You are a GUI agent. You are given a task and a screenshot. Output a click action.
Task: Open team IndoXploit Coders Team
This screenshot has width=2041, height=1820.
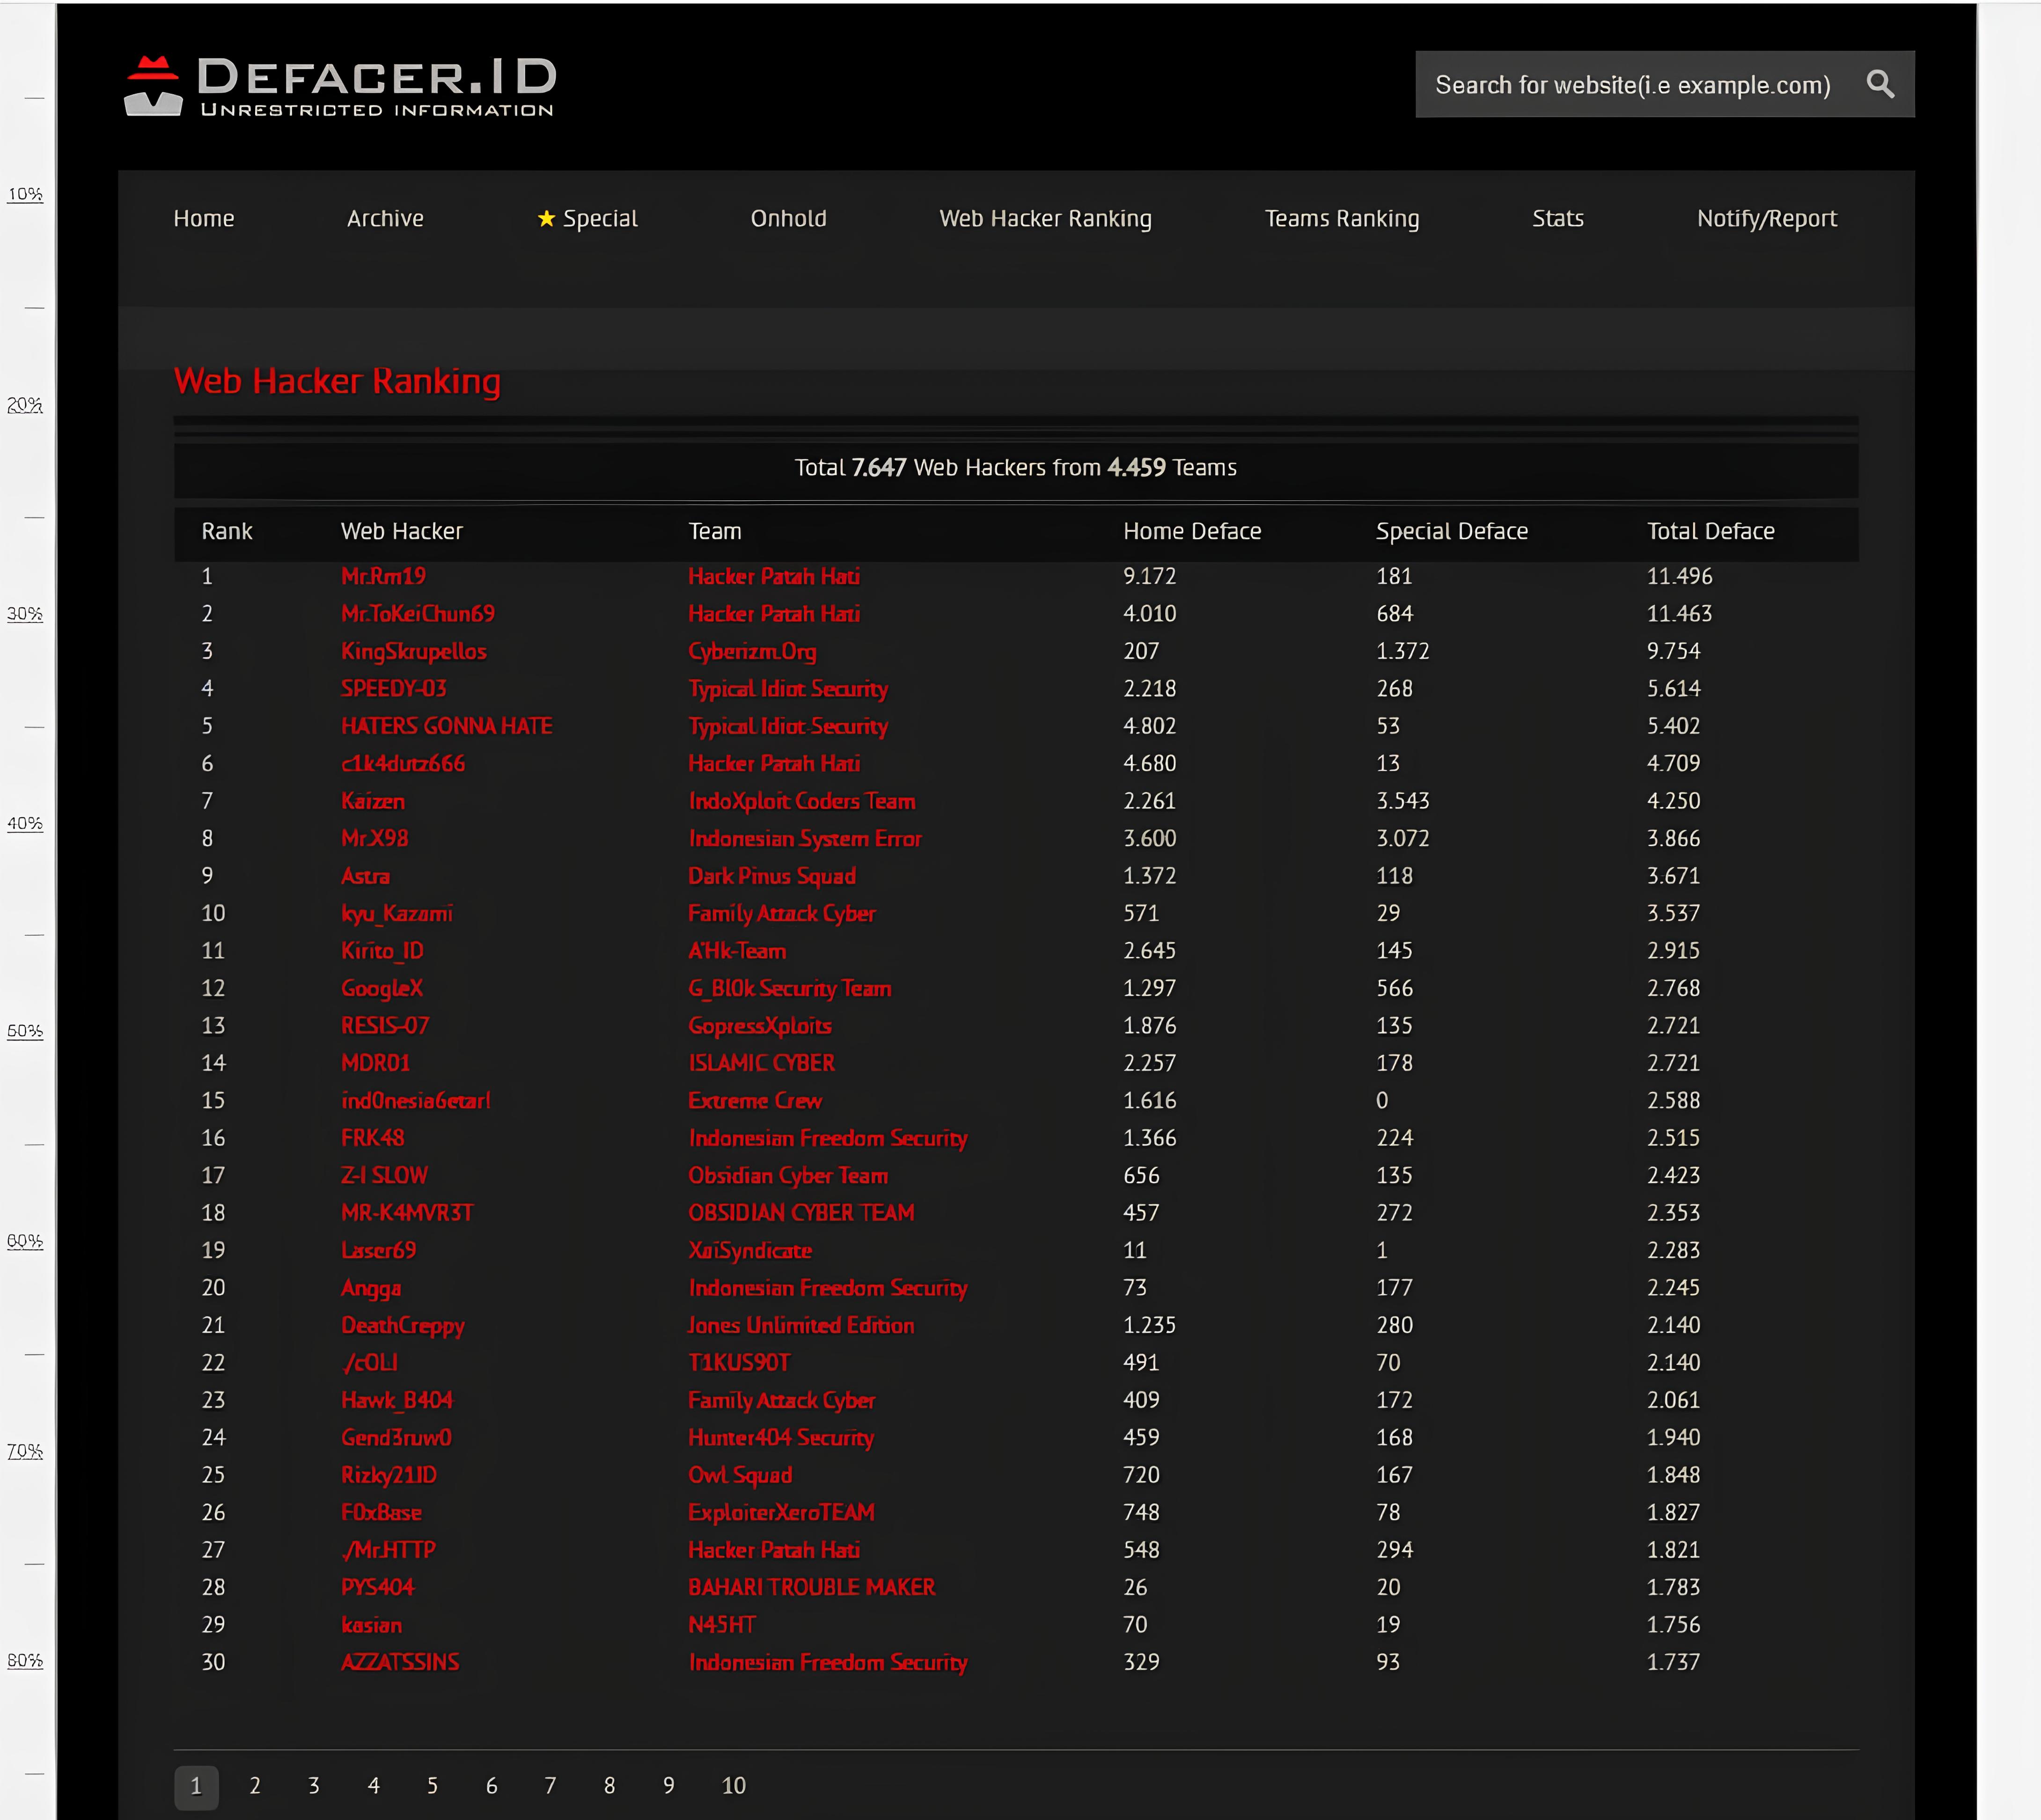[801, 801]
